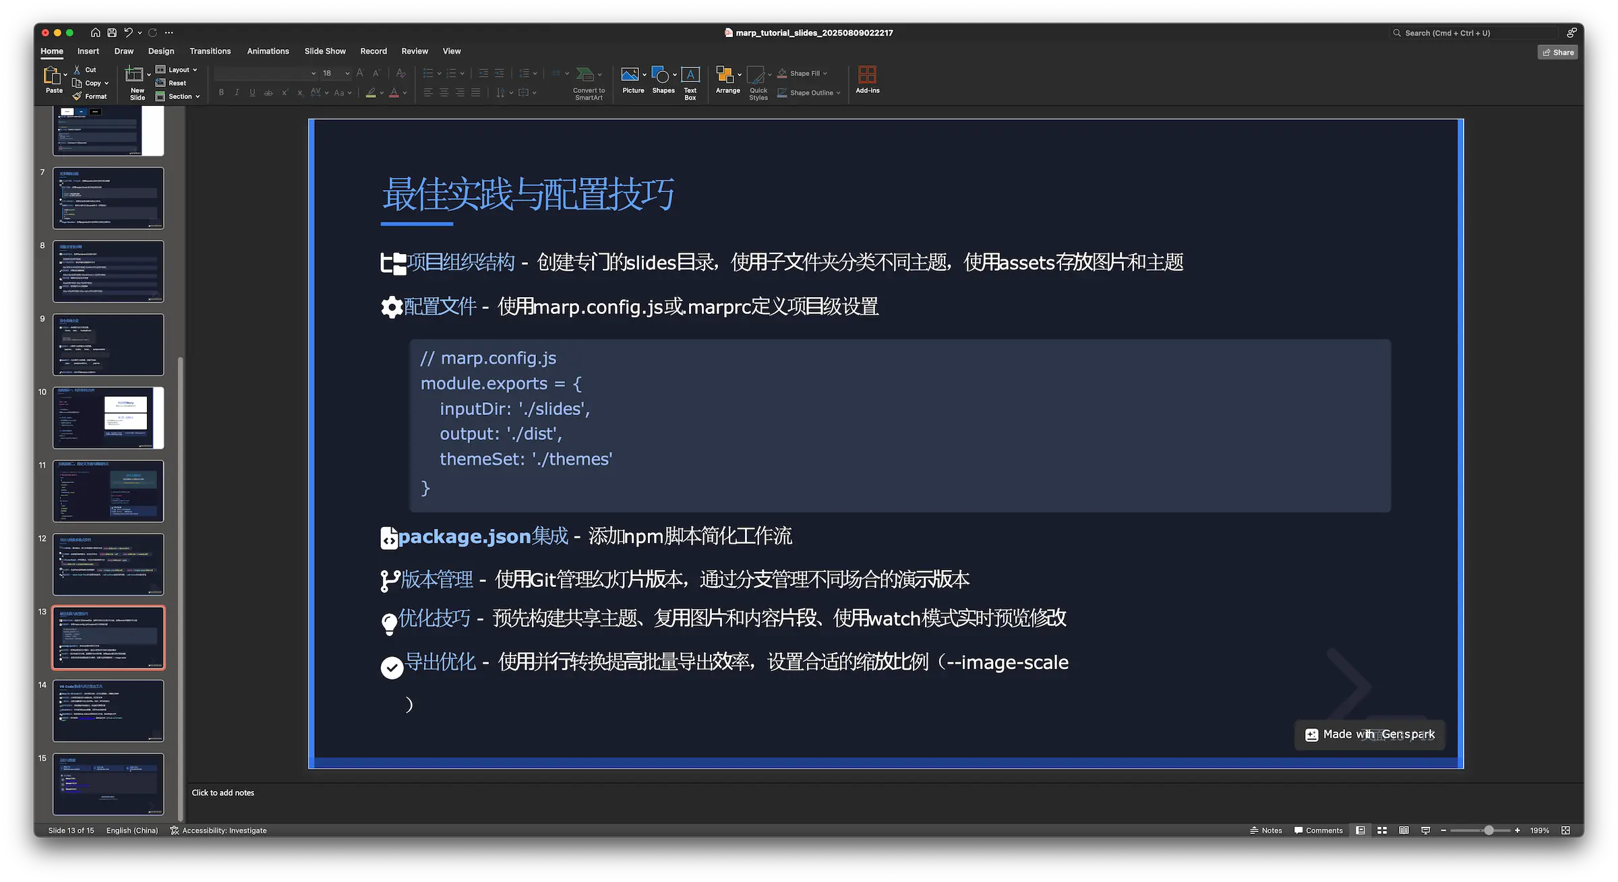The width and height of the screenshot is (1618, 882).
Task: Undo the last action
Action: tap(128, 32)
